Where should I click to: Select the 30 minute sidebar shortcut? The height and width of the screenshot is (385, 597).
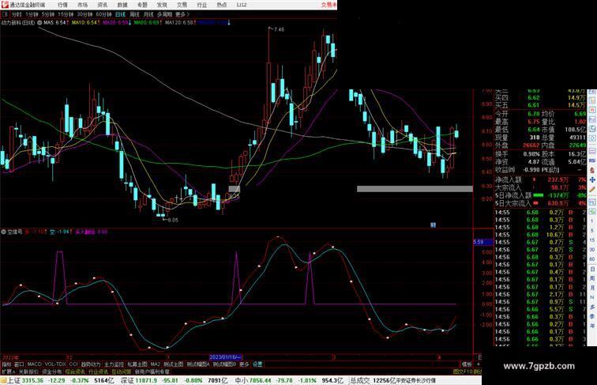[592, 250]
